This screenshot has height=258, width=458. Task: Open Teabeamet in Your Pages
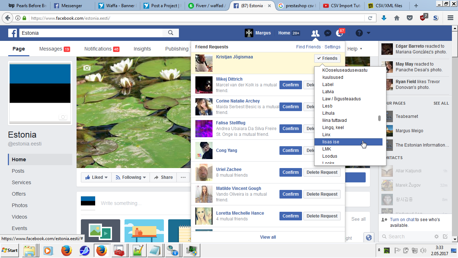[407, 116]
